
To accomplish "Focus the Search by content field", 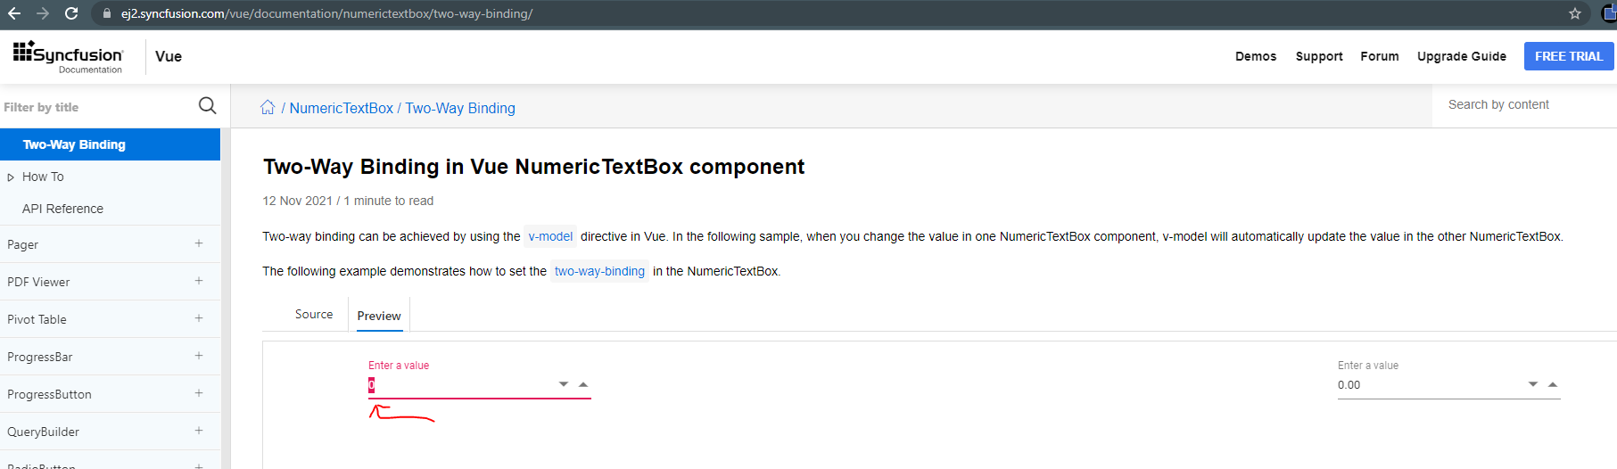I will click(1516, 105).
